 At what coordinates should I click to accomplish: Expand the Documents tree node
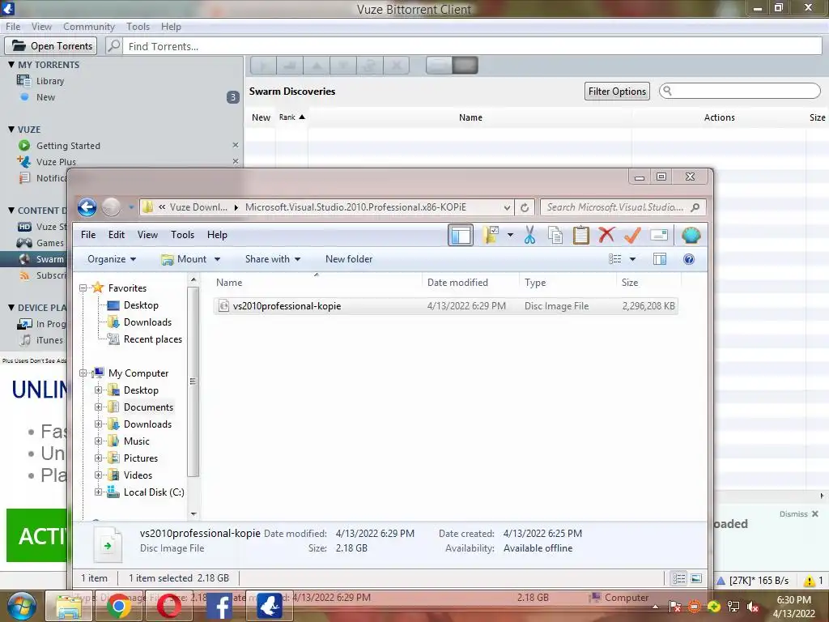coord(98,407)
